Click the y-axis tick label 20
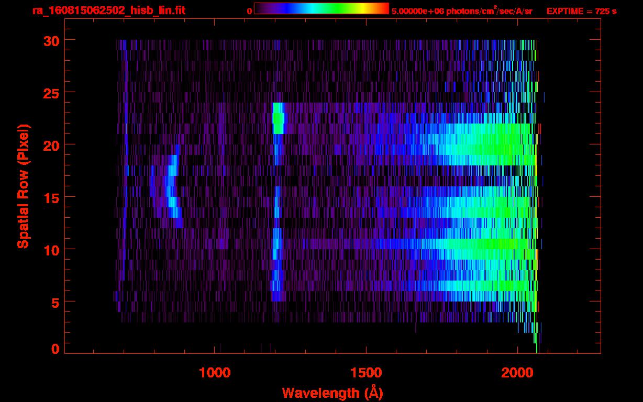This screenshot has width=643, height=402. [x=51, y=145]
